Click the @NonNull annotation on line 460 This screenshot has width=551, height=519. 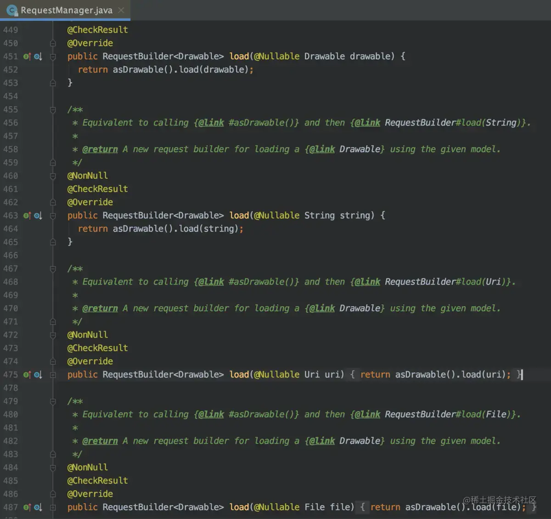pos(88,176)
